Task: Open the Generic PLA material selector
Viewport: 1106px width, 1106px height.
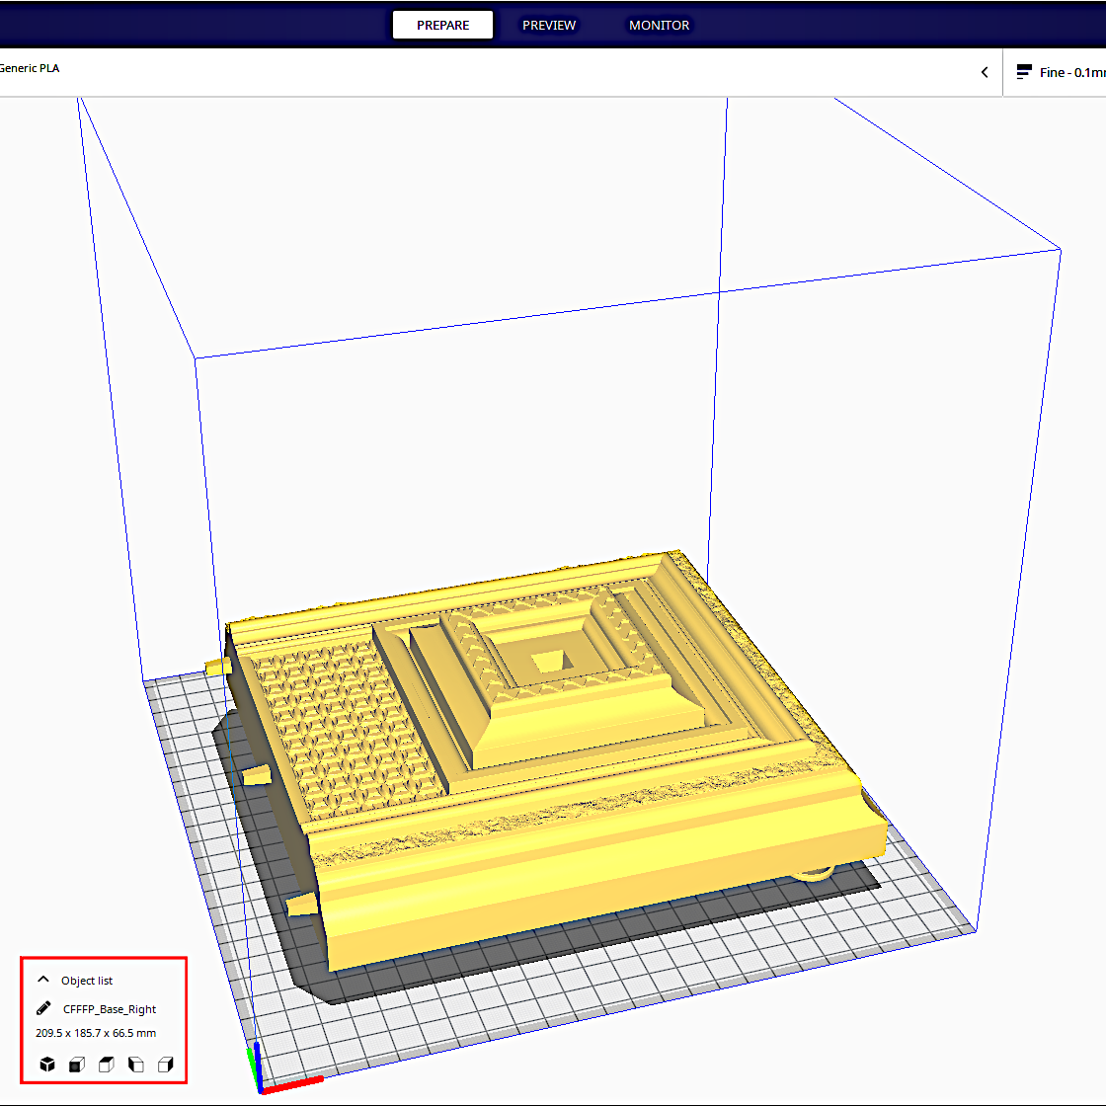Action: [x=30, y=68]
